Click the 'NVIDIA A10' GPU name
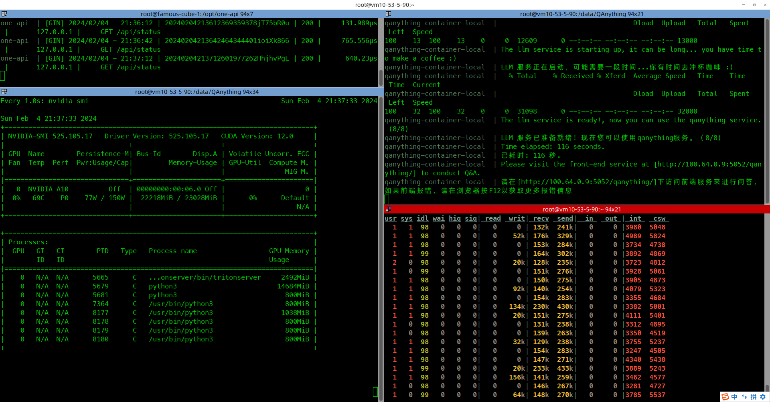This screenshot has height=402, width=770. 48,189
